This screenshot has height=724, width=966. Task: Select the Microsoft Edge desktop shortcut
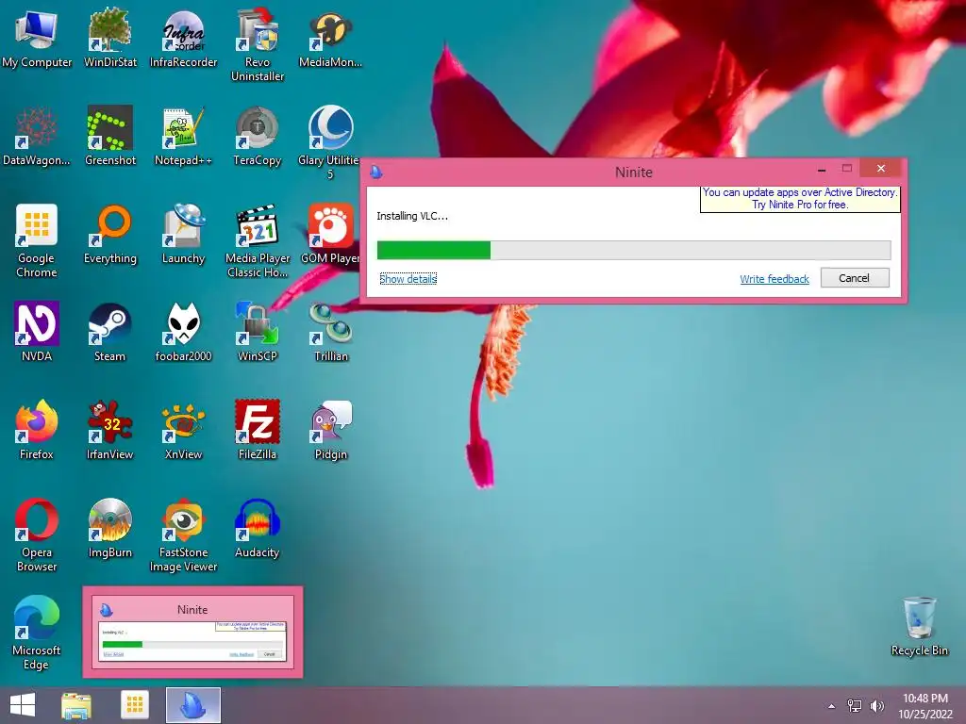point(37,633)
